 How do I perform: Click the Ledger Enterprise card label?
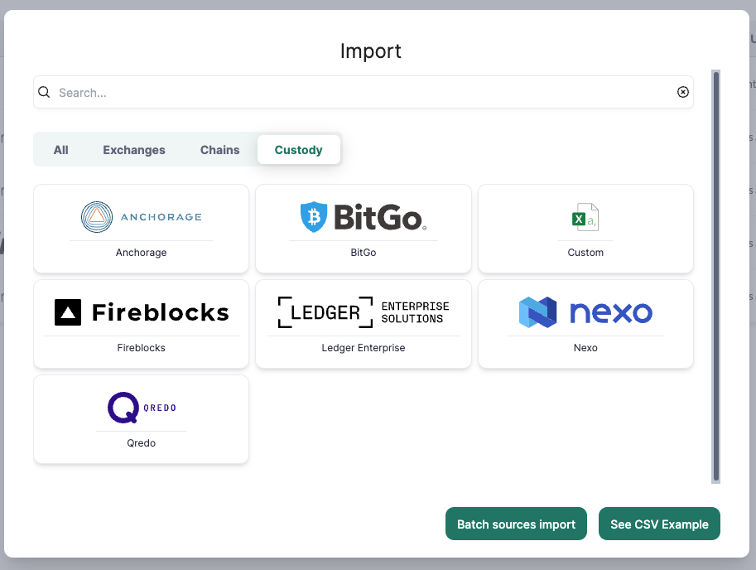tap(364, 348)
